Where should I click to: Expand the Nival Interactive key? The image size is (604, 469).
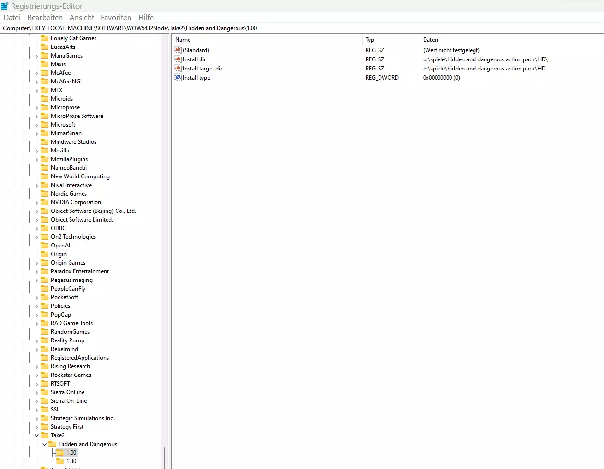[36, 185]
